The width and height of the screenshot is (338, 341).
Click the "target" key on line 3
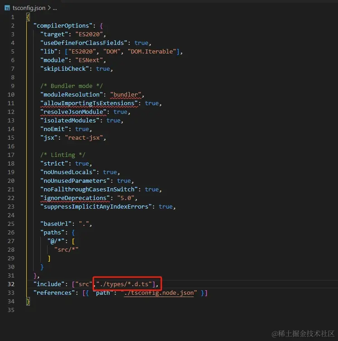54,34
